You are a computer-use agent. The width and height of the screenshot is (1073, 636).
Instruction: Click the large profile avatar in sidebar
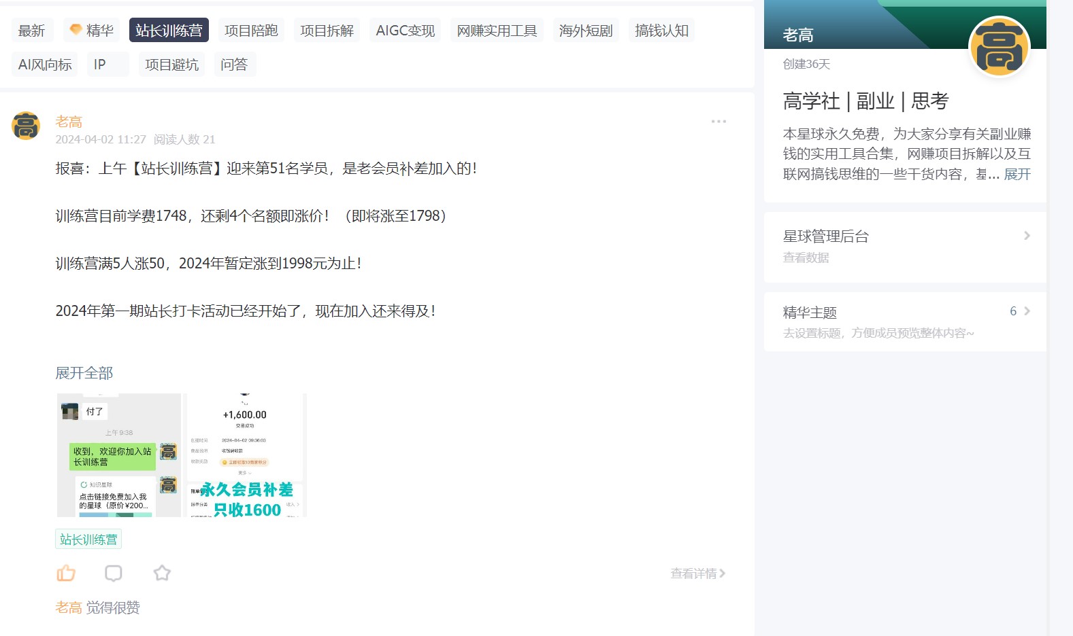click(x=999, y=48)
